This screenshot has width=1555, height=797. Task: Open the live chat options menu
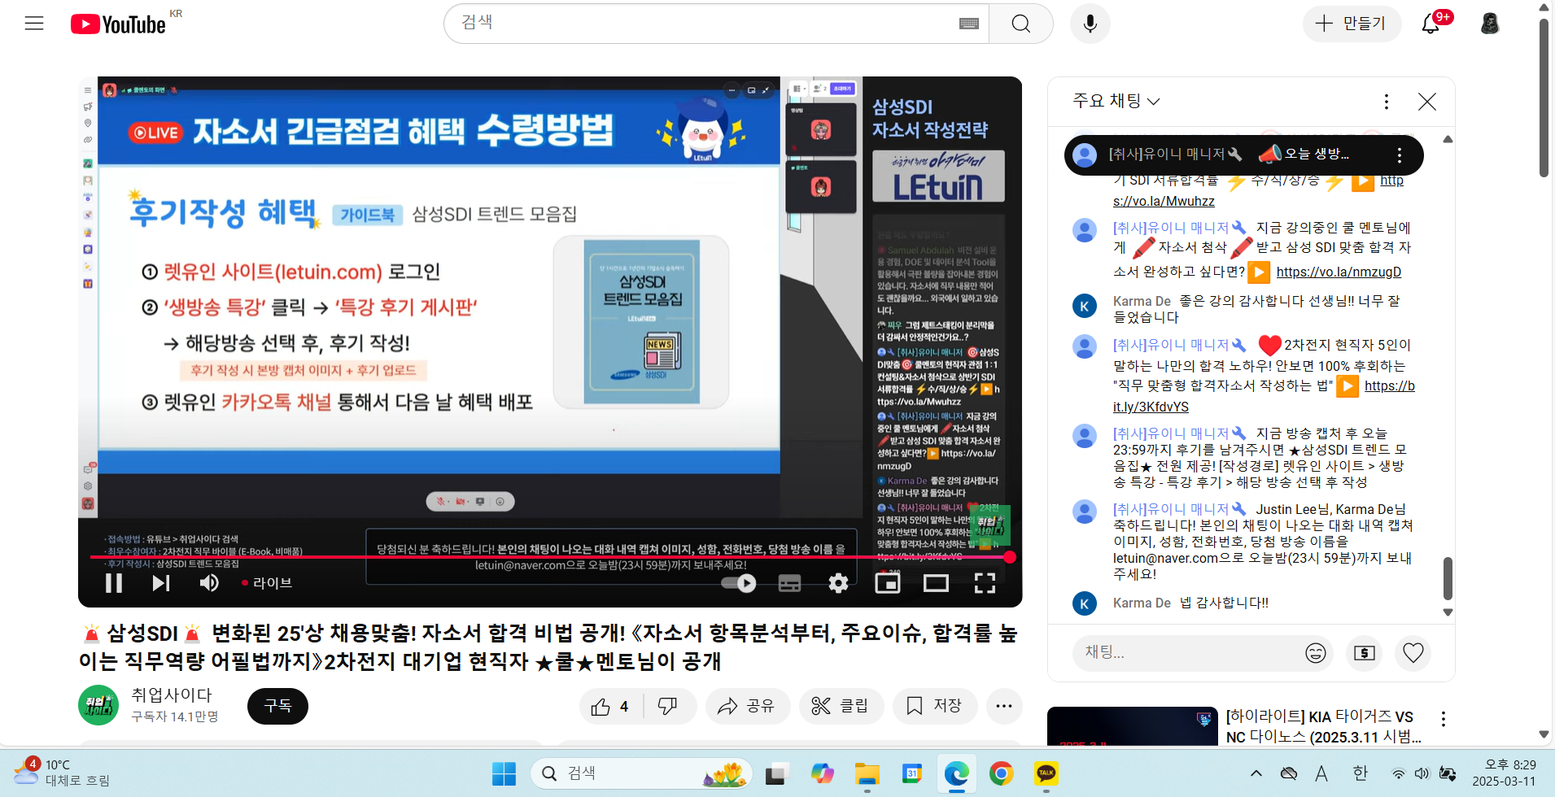click(x=1386, y=102)
